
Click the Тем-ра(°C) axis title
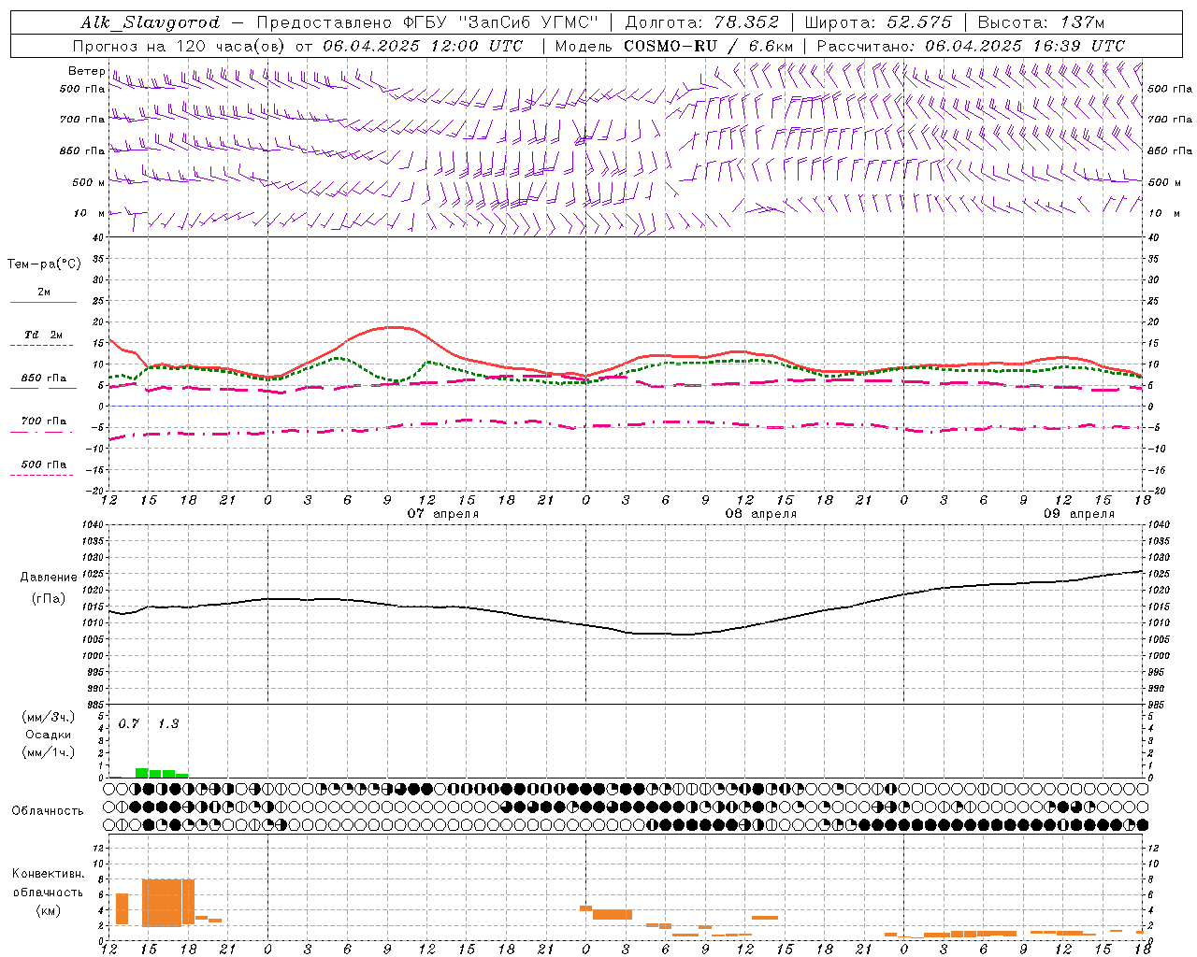(44, 264)
